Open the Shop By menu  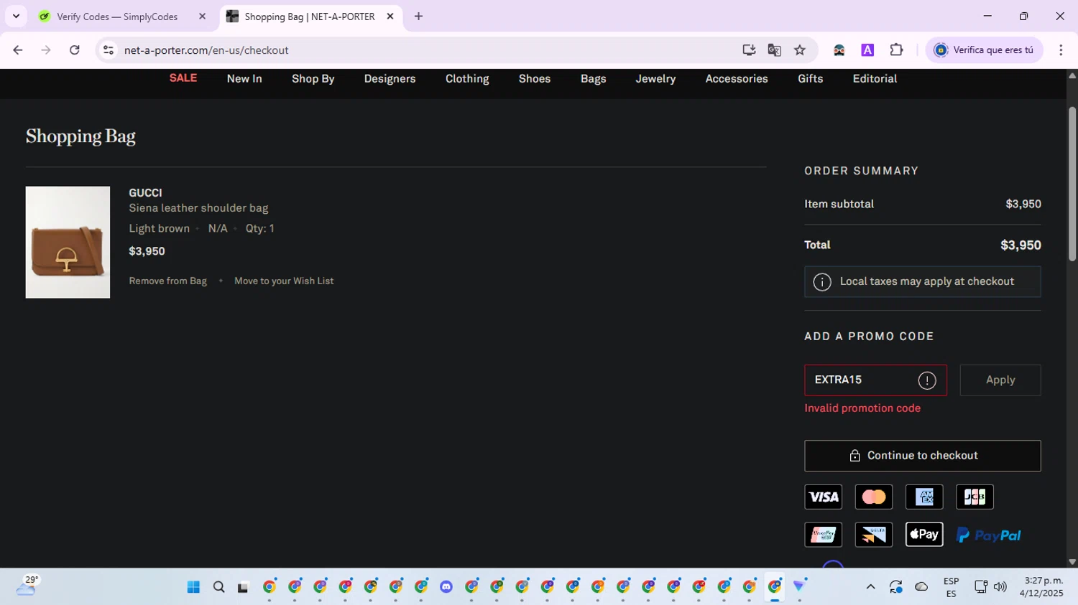tap(313, 79)
